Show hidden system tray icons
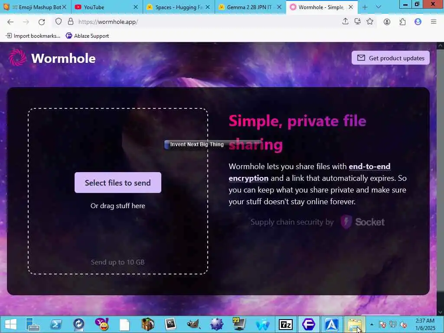The width and height of the screenshot is (444, 333). [372, 324]
